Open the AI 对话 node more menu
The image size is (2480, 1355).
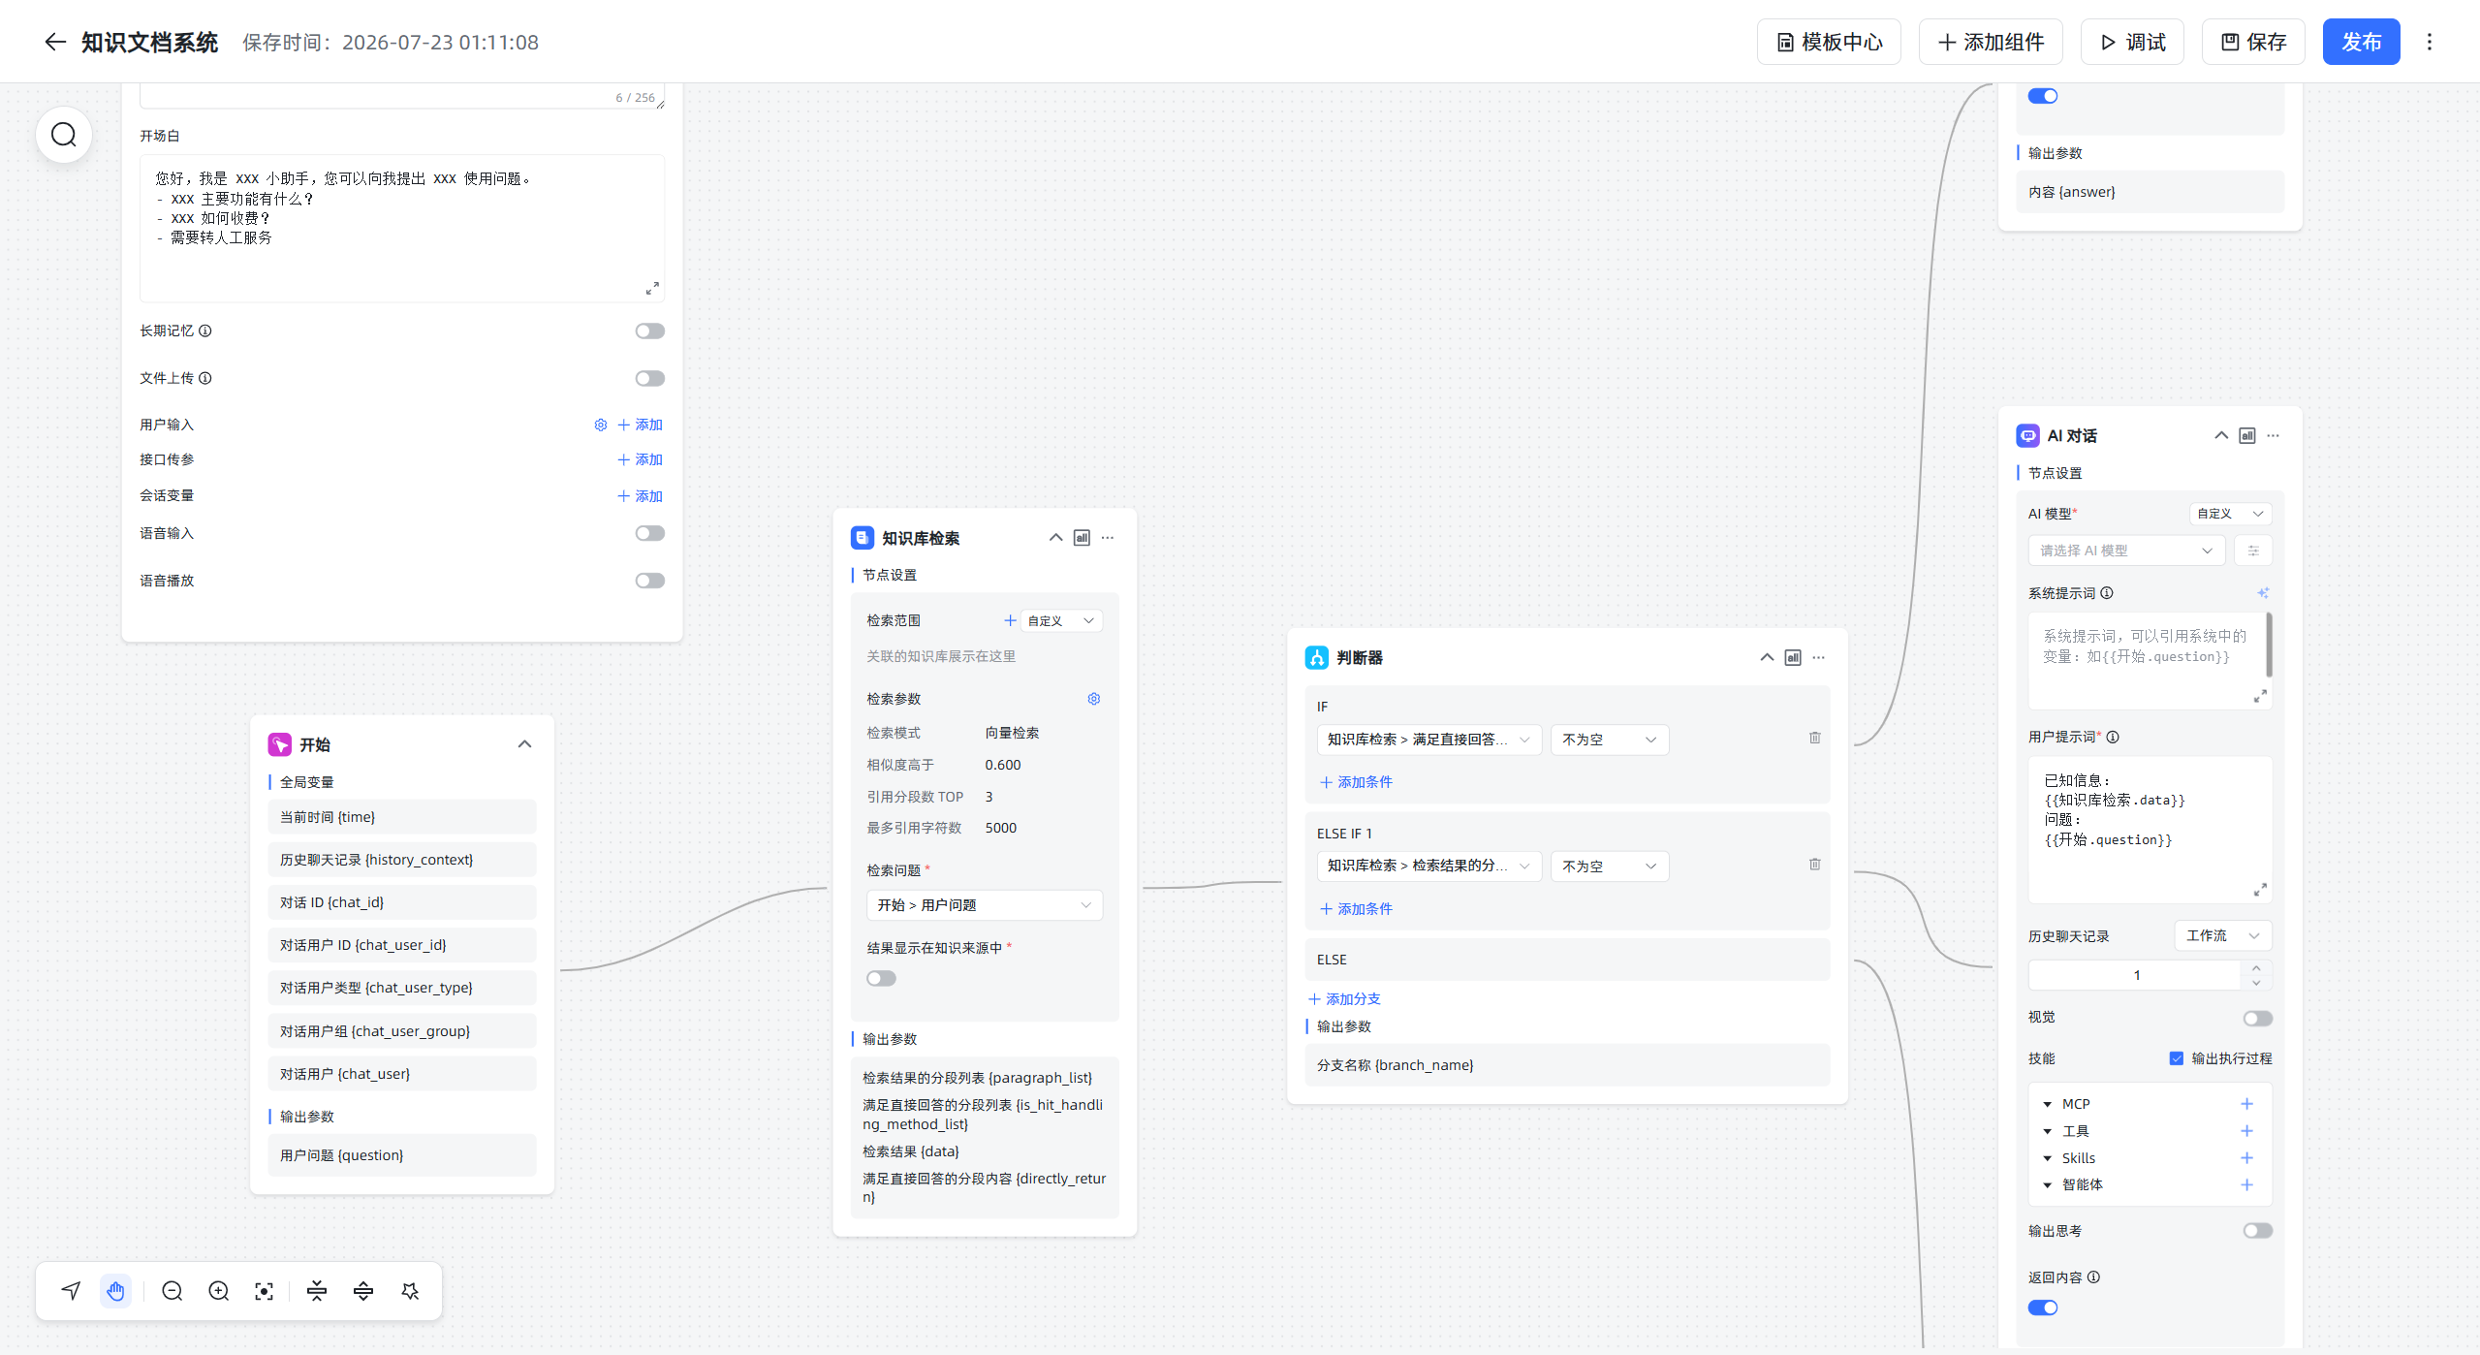[x=2274, y=435]
